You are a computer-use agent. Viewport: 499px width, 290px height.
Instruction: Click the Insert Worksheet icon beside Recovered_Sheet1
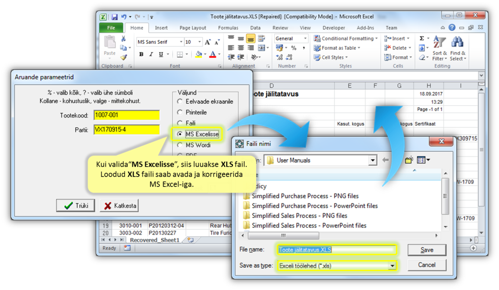pos(190,240)
